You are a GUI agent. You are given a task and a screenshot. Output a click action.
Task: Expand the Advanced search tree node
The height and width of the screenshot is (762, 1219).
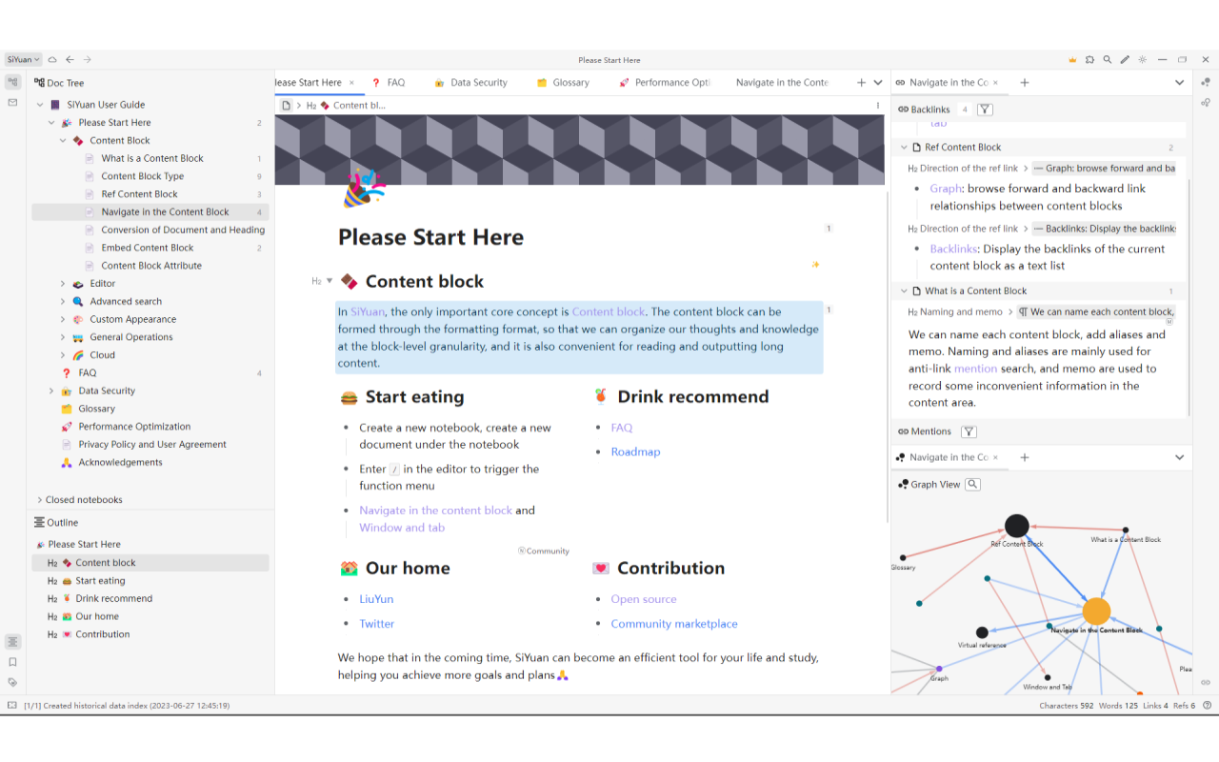coord(63,302)
